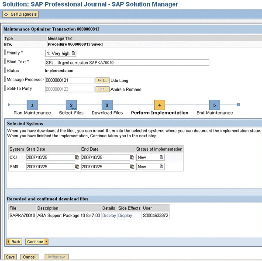The image size is (262, 261).
Task: Click the SM0 system cell
Action: pos(17,166)
